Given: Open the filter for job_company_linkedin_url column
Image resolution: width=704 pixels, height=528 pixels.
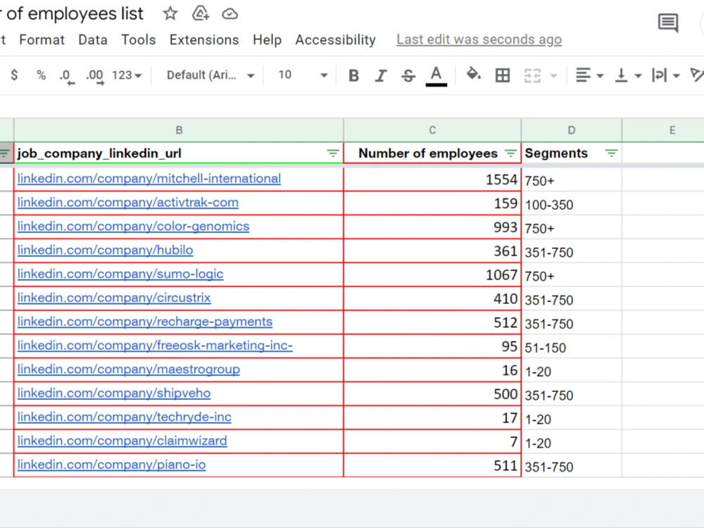Looking at the screenshot, I should pos(333,153).
